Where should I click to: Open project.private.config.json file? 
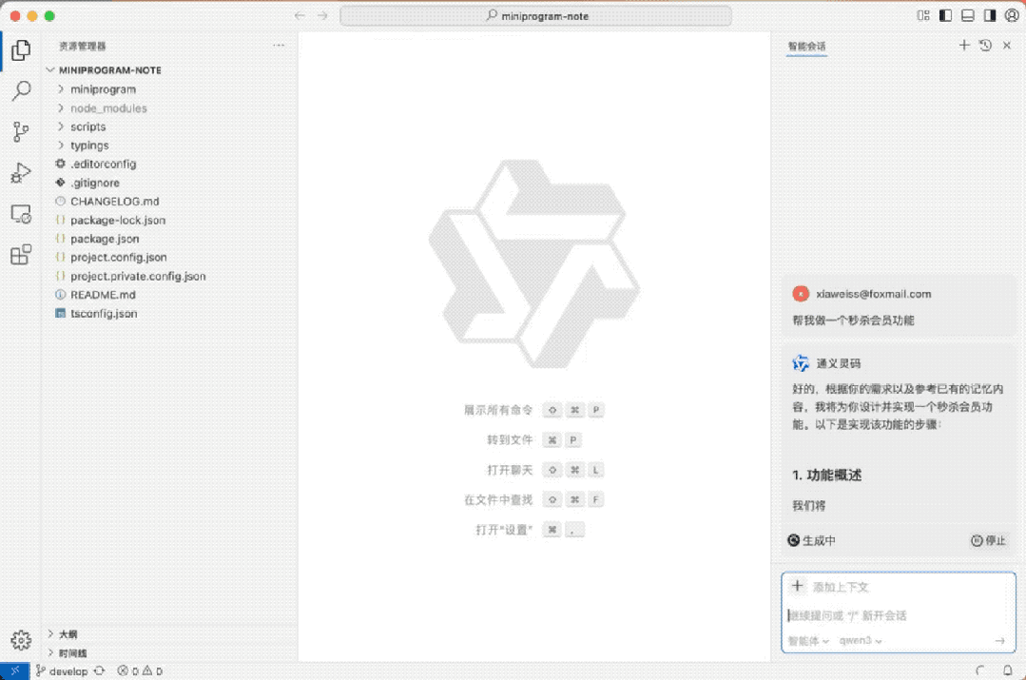coord(138,276)
